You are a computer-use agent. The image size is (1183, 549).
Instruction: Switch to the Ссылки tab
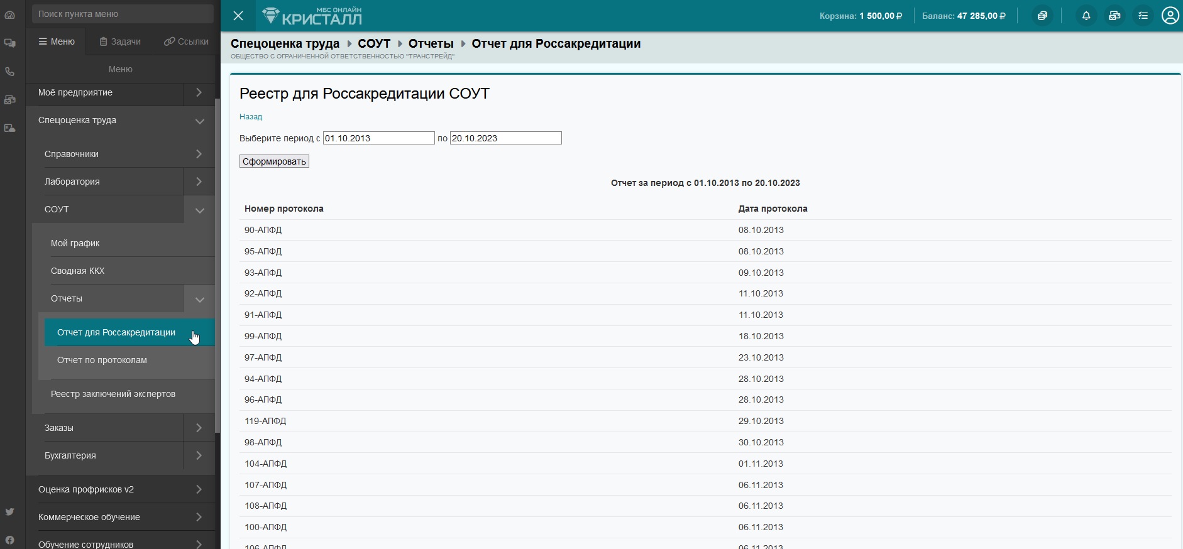186,41
